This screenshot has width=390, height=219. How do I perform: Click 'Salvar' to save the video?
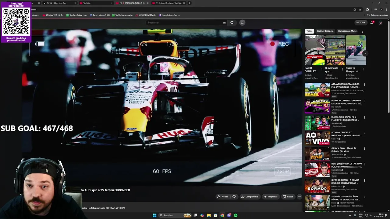point(288,197)
